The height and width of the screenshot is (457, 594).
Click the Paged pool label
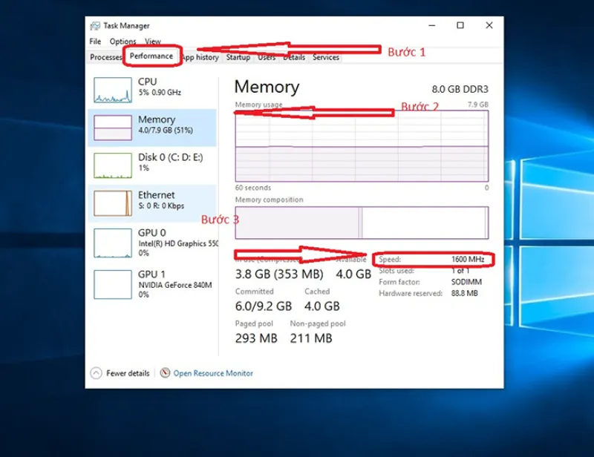point(254,323)
